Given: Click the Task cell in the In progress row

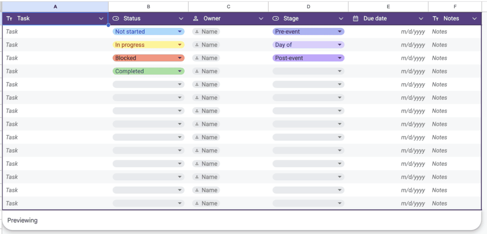Looking at the screenshot, I should click(x=56, y=45).
